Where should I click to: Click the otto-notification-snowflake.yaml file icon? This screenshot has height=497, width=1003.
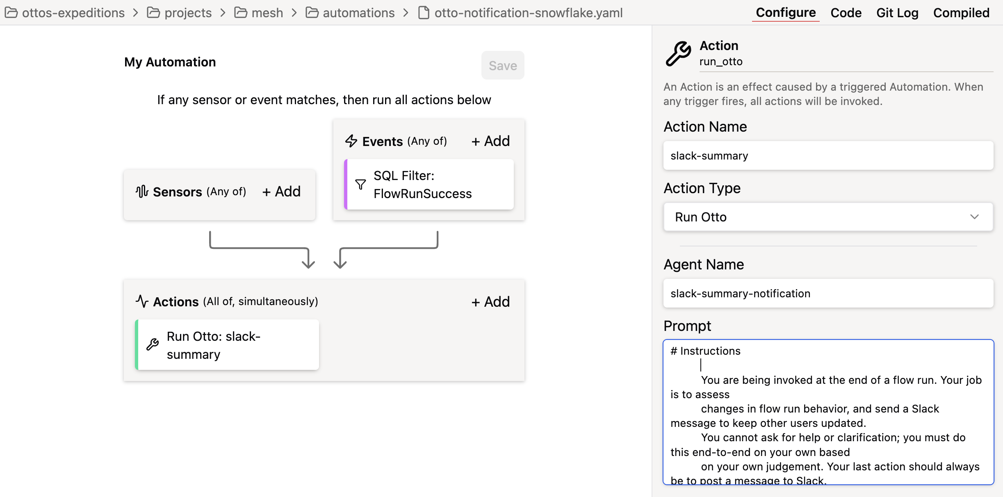click(424, 13)
